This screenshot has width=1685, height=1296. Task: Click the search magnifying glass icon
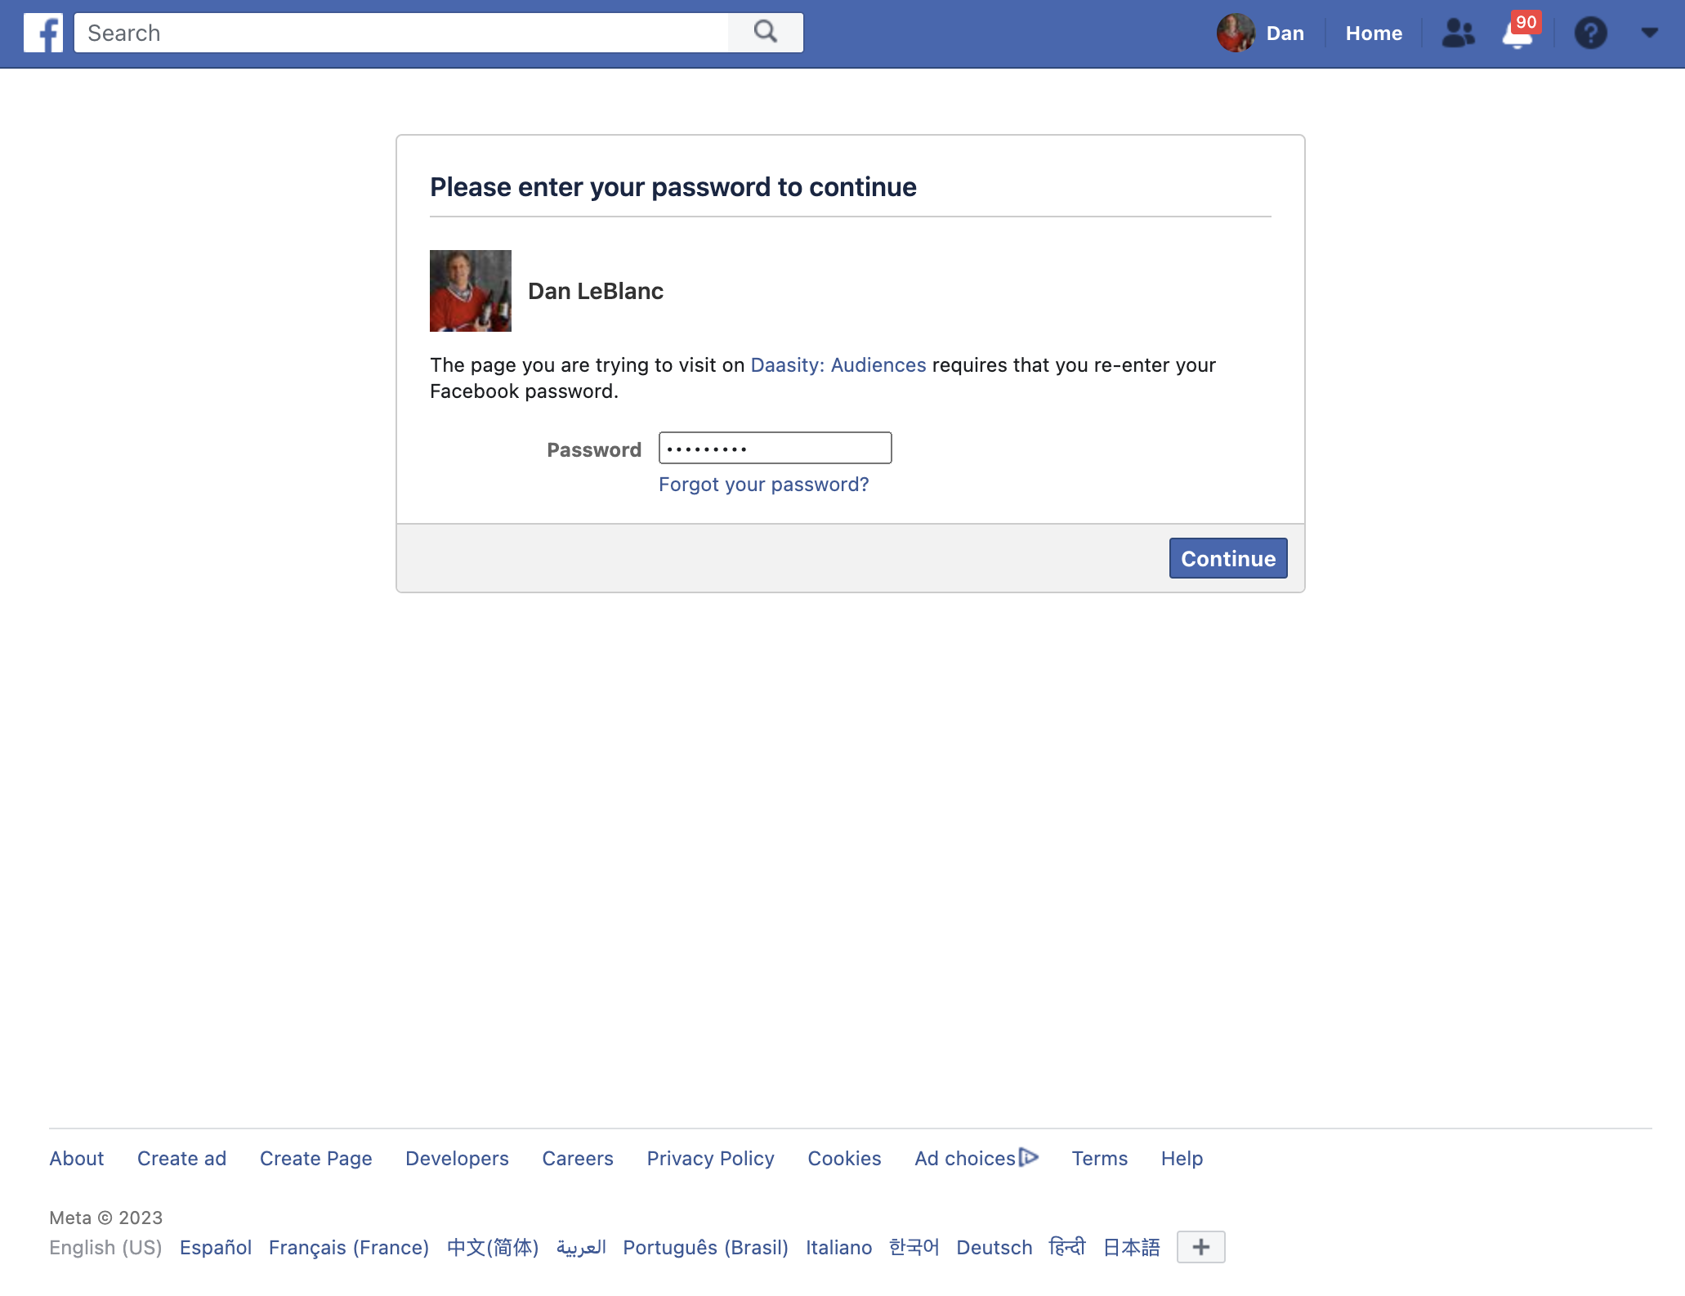click(x=765, y=33)
